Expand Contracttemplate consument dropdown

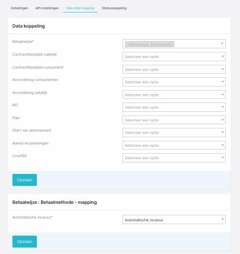pyautogui.click(x=174, y=69)
